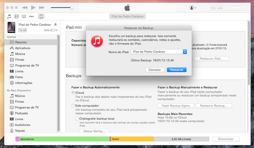Screen dimensions: 254x148
Task: Open the Music library icon in toolbar
Action: click(x=9, y=16)
